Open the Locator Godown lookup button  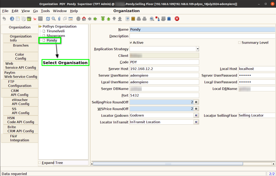click(196, 115)
